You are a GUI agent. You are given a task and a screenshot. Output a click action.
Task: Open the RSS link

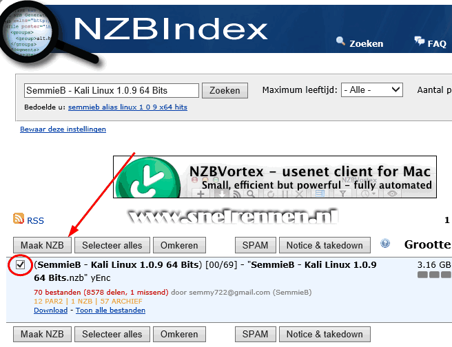[35, 220]
